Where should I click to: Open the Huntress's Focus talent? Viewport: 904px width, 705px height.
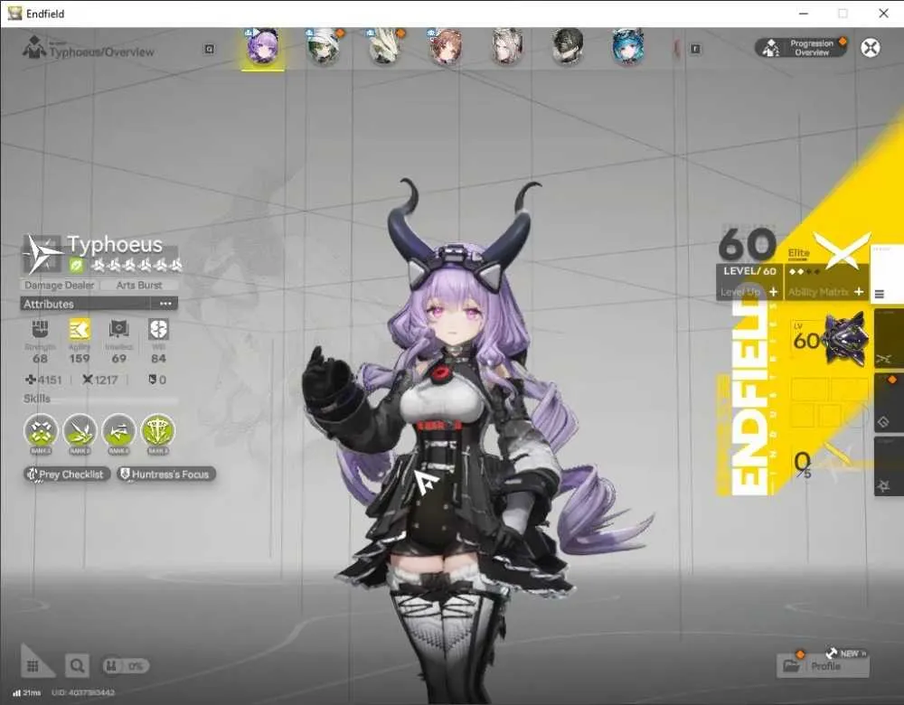coord(166,475)
